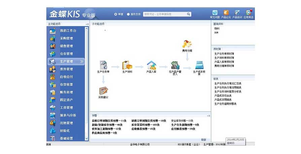
Task: Open the 仓存管理 sidebar module
Action: [66, 54]
